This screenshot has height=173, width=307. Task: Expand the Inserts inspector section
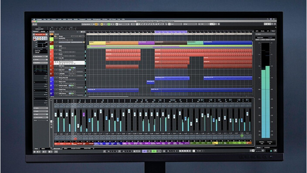tap(41, 108)
